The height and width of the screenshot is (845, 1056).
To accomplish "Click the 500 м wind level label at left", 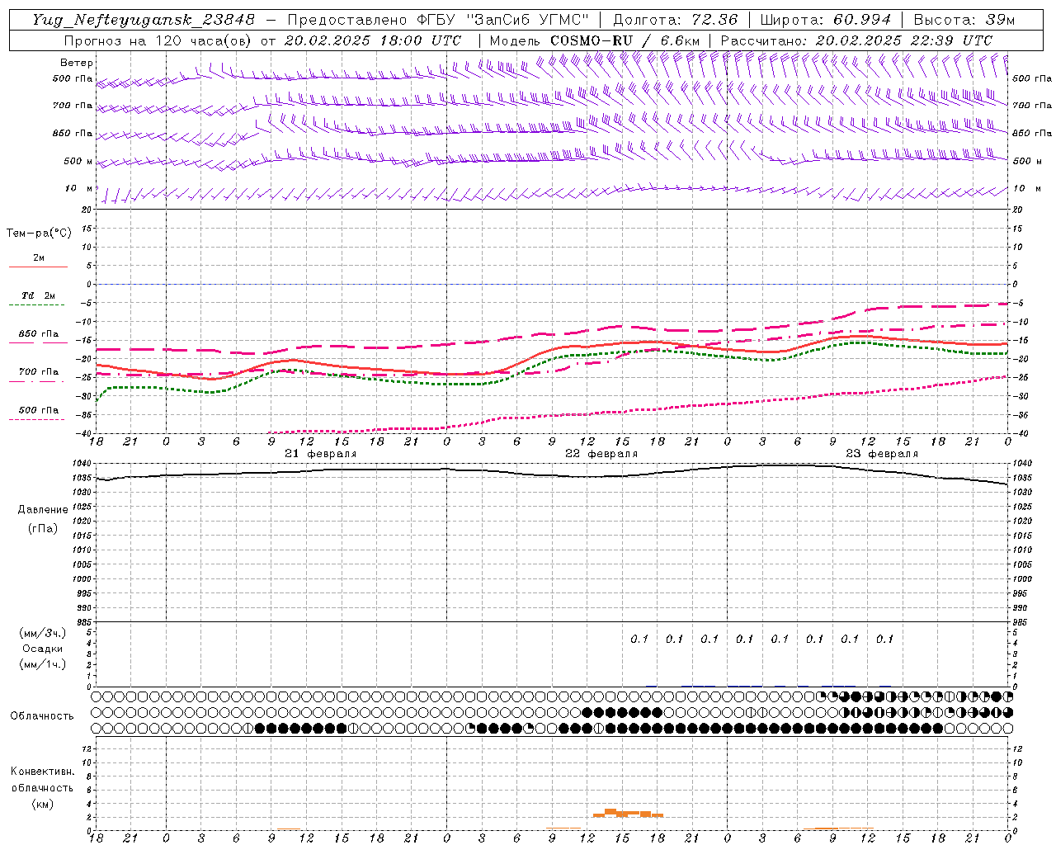I will coord(78,161).
